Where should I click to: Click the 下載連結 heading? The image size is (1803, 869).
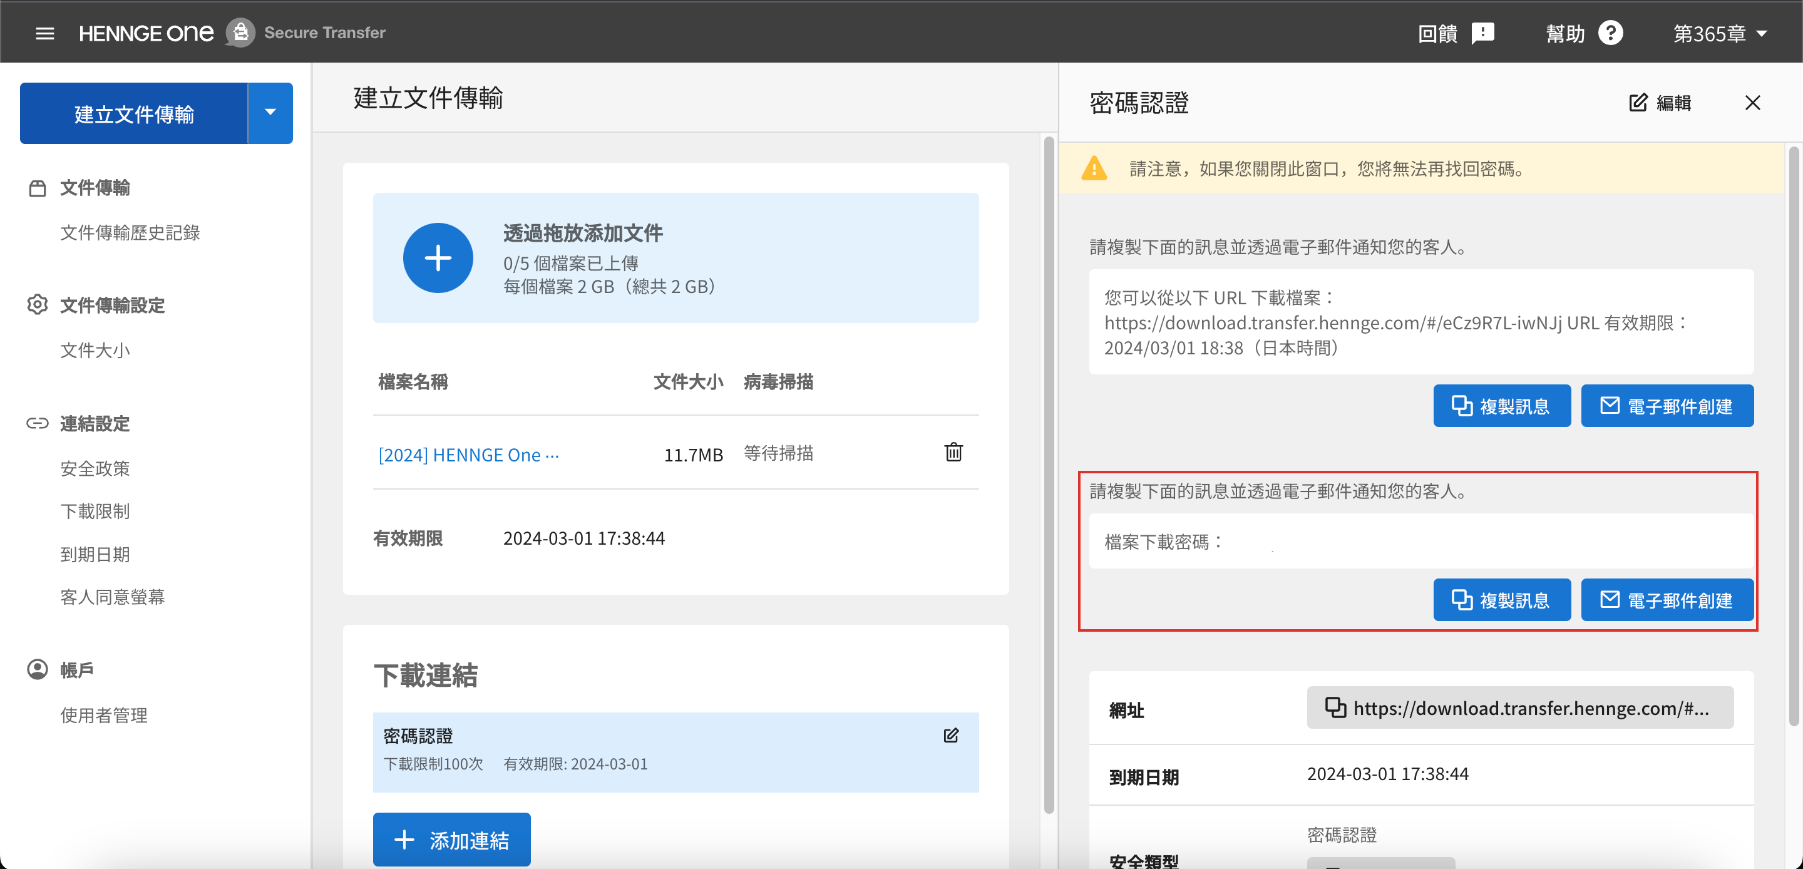click(x=426, y=674)
